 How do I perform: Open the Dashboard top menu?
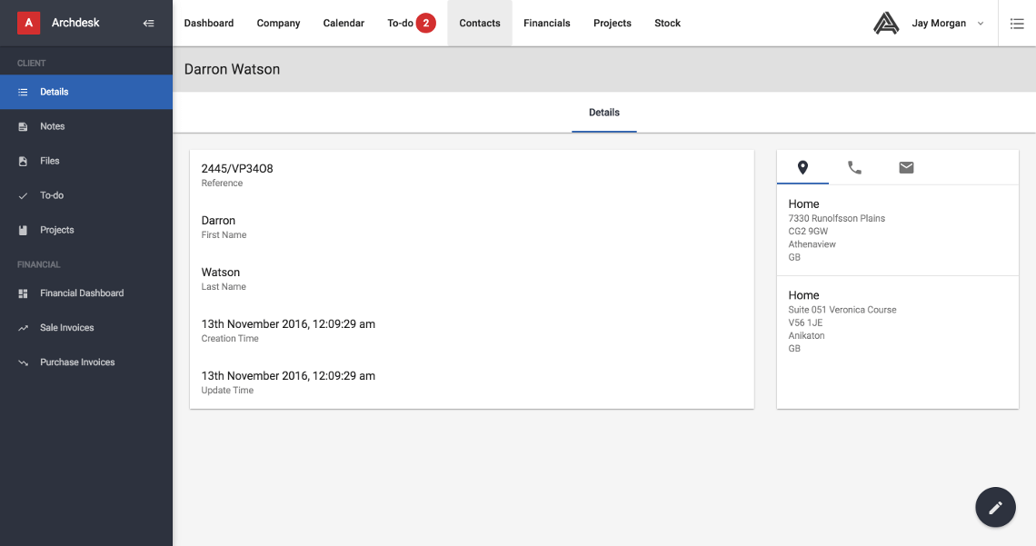click(x=209, y=23)
